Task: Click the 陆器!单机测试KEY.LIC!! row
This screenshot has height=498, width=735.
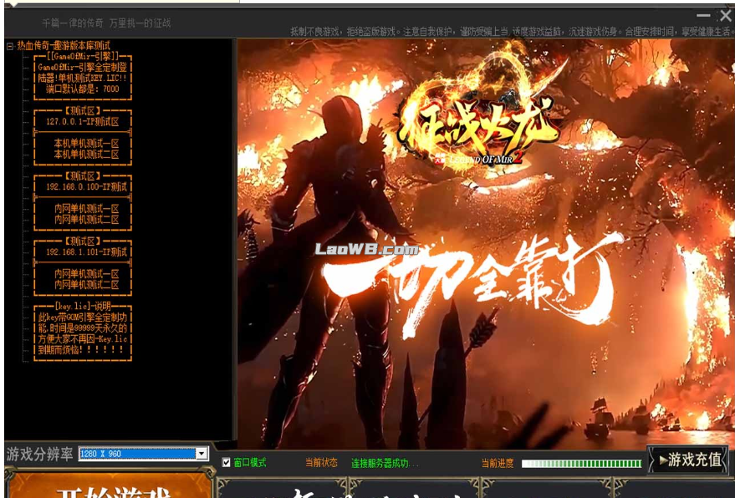Action: [x=83, y=79]
